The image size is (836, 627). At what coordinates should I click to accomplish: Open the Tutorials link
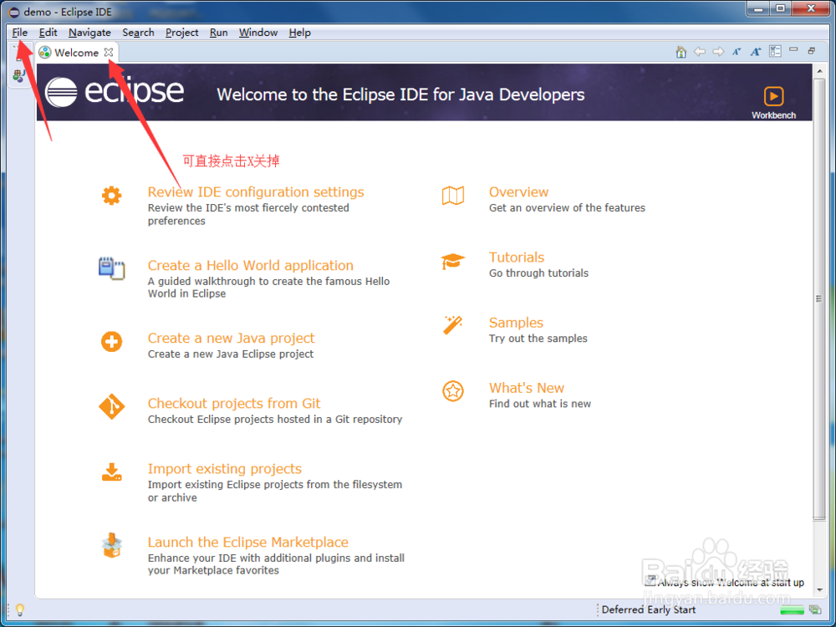pyautogui.click(x=517, y=257)
